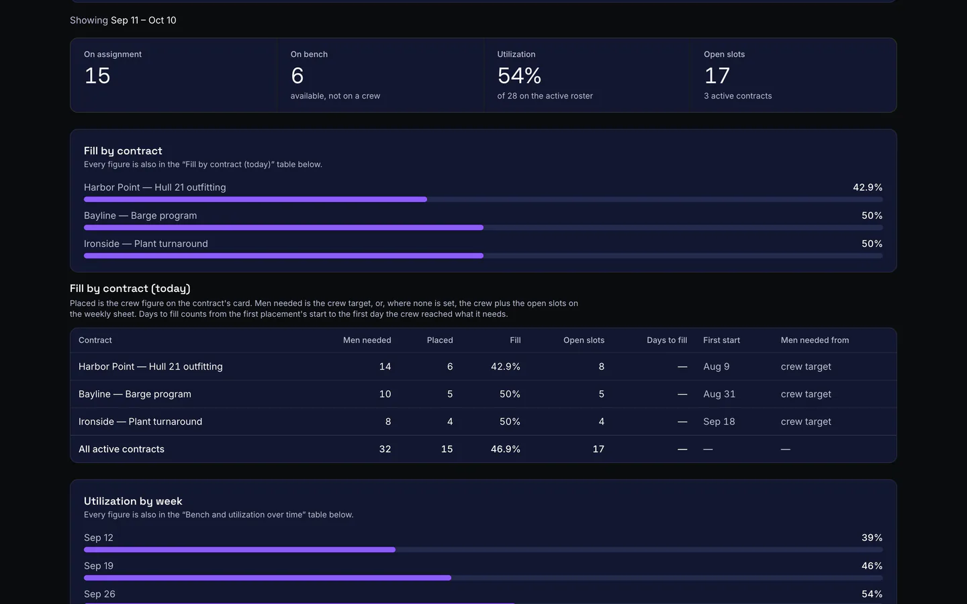This screenshot has height=604, width=967.
Task: Select the Bayline contract name in the table row
Action: coord(135,394)
